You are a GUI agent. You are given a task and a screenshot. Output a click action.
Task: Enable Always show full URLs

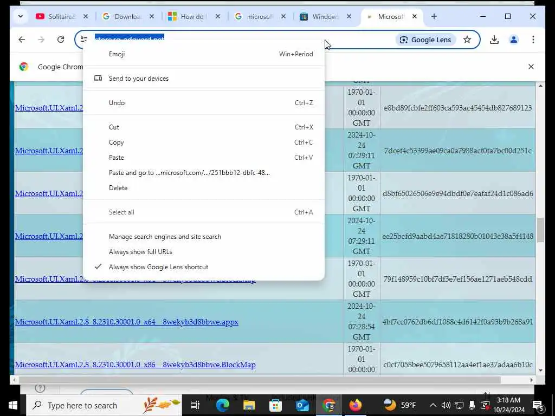coord(204,252)
